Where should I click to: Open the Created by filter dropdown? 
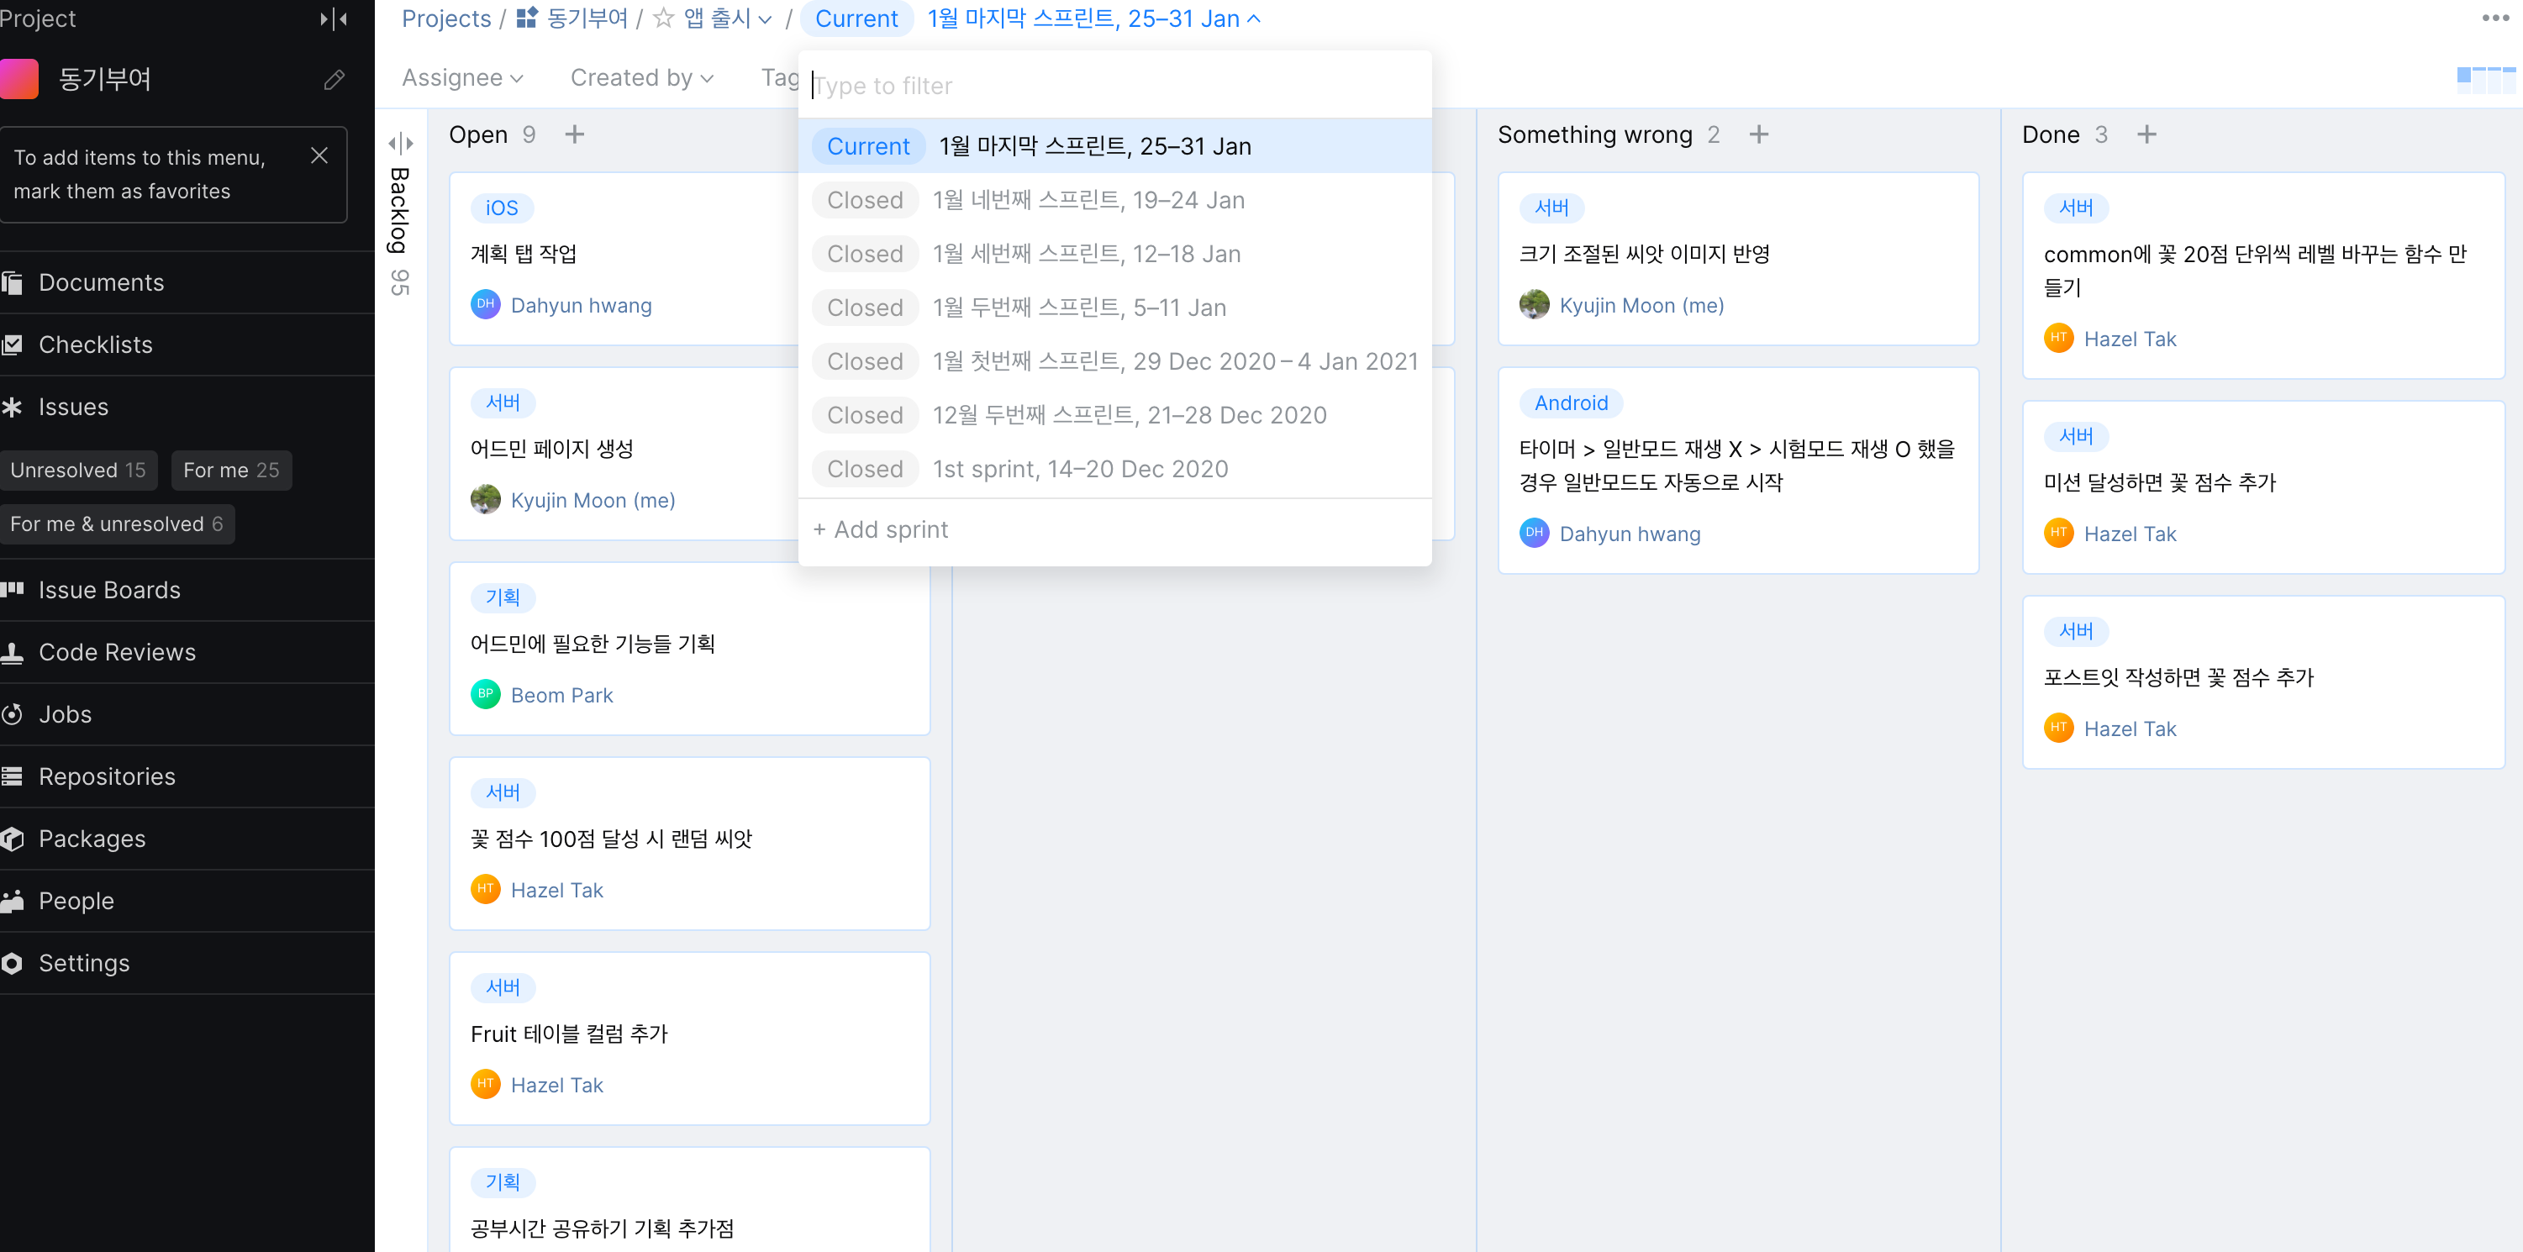tap(641, 77)
